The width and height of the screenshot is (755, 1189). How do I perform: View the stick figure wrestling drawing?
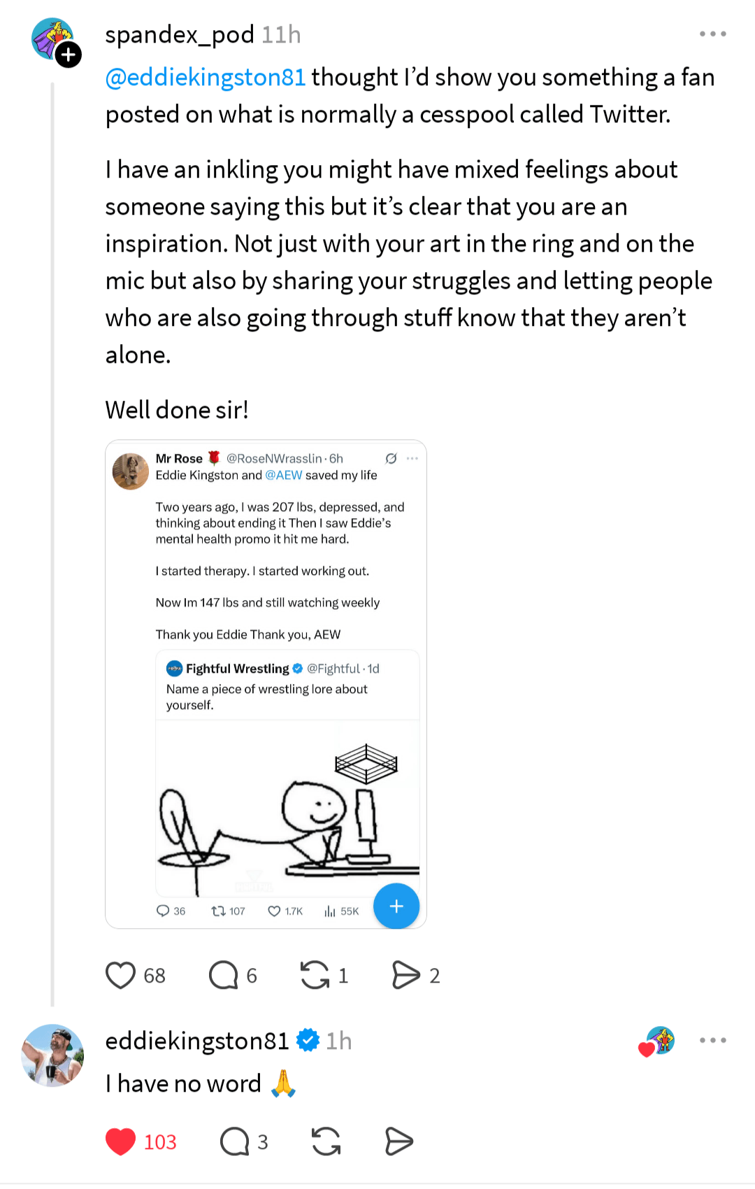coord(287,808)
